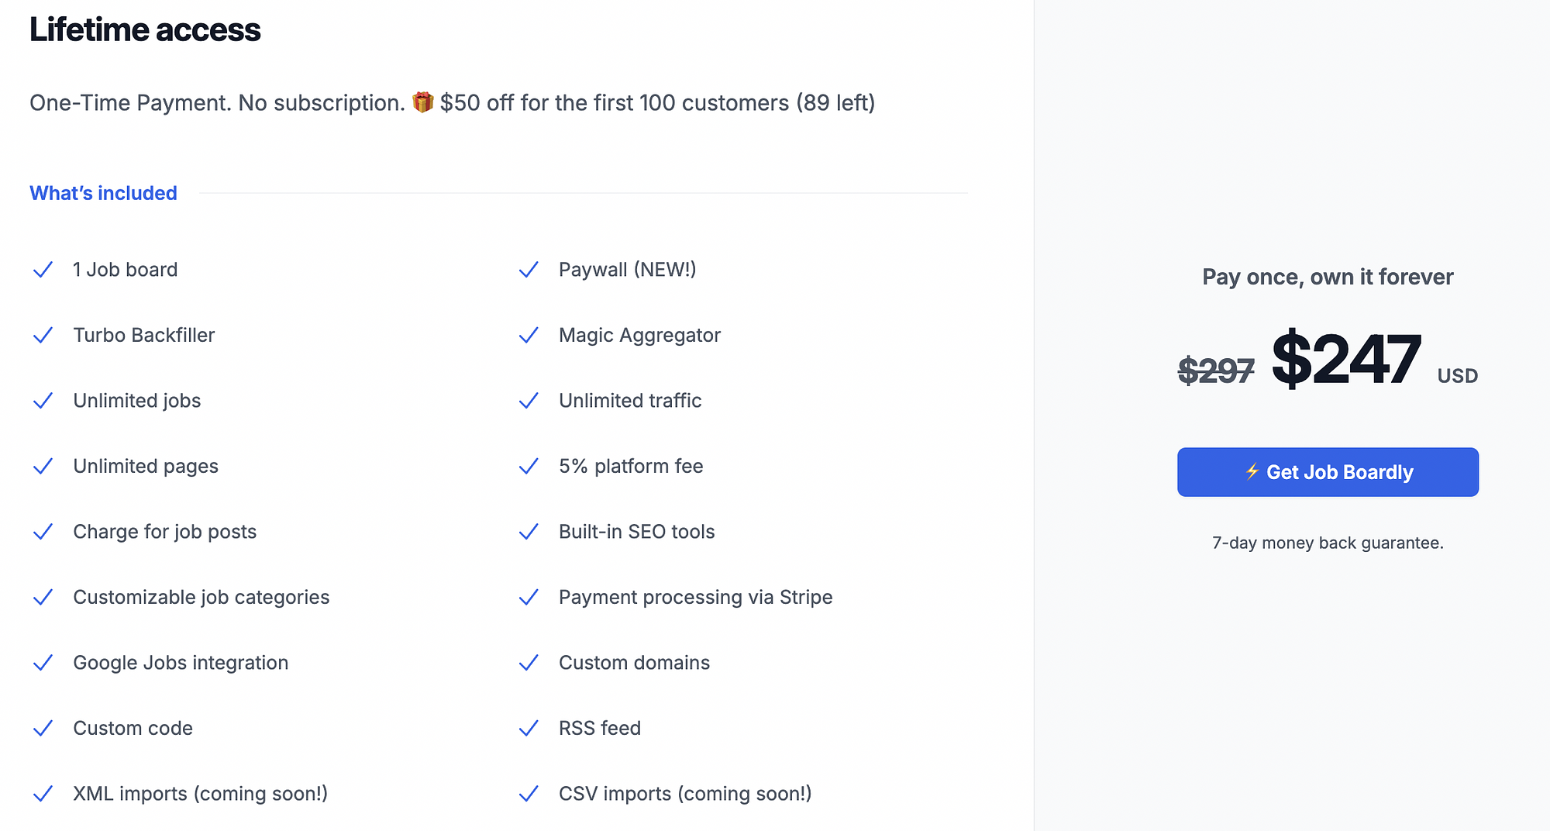
Task: Click the crossed-out $297 price
Action: (1215, 371)
